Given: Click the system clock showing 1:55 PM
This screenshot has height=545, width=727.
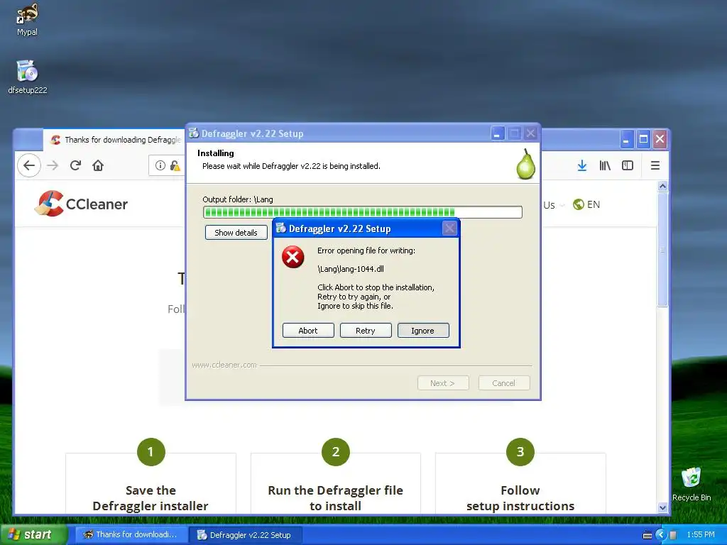Looking at the screenshot, I should [x=701, y=534].
